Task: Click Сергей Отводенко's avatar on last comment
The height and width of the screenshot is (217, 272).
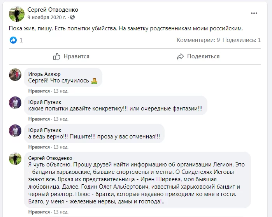Action: click(15, 158)
